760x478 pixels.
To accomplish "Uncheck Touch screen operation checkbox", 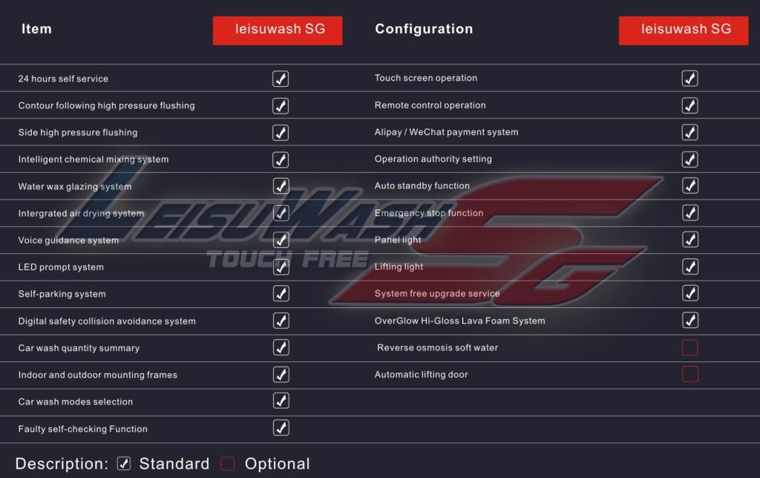I will 689,78.
